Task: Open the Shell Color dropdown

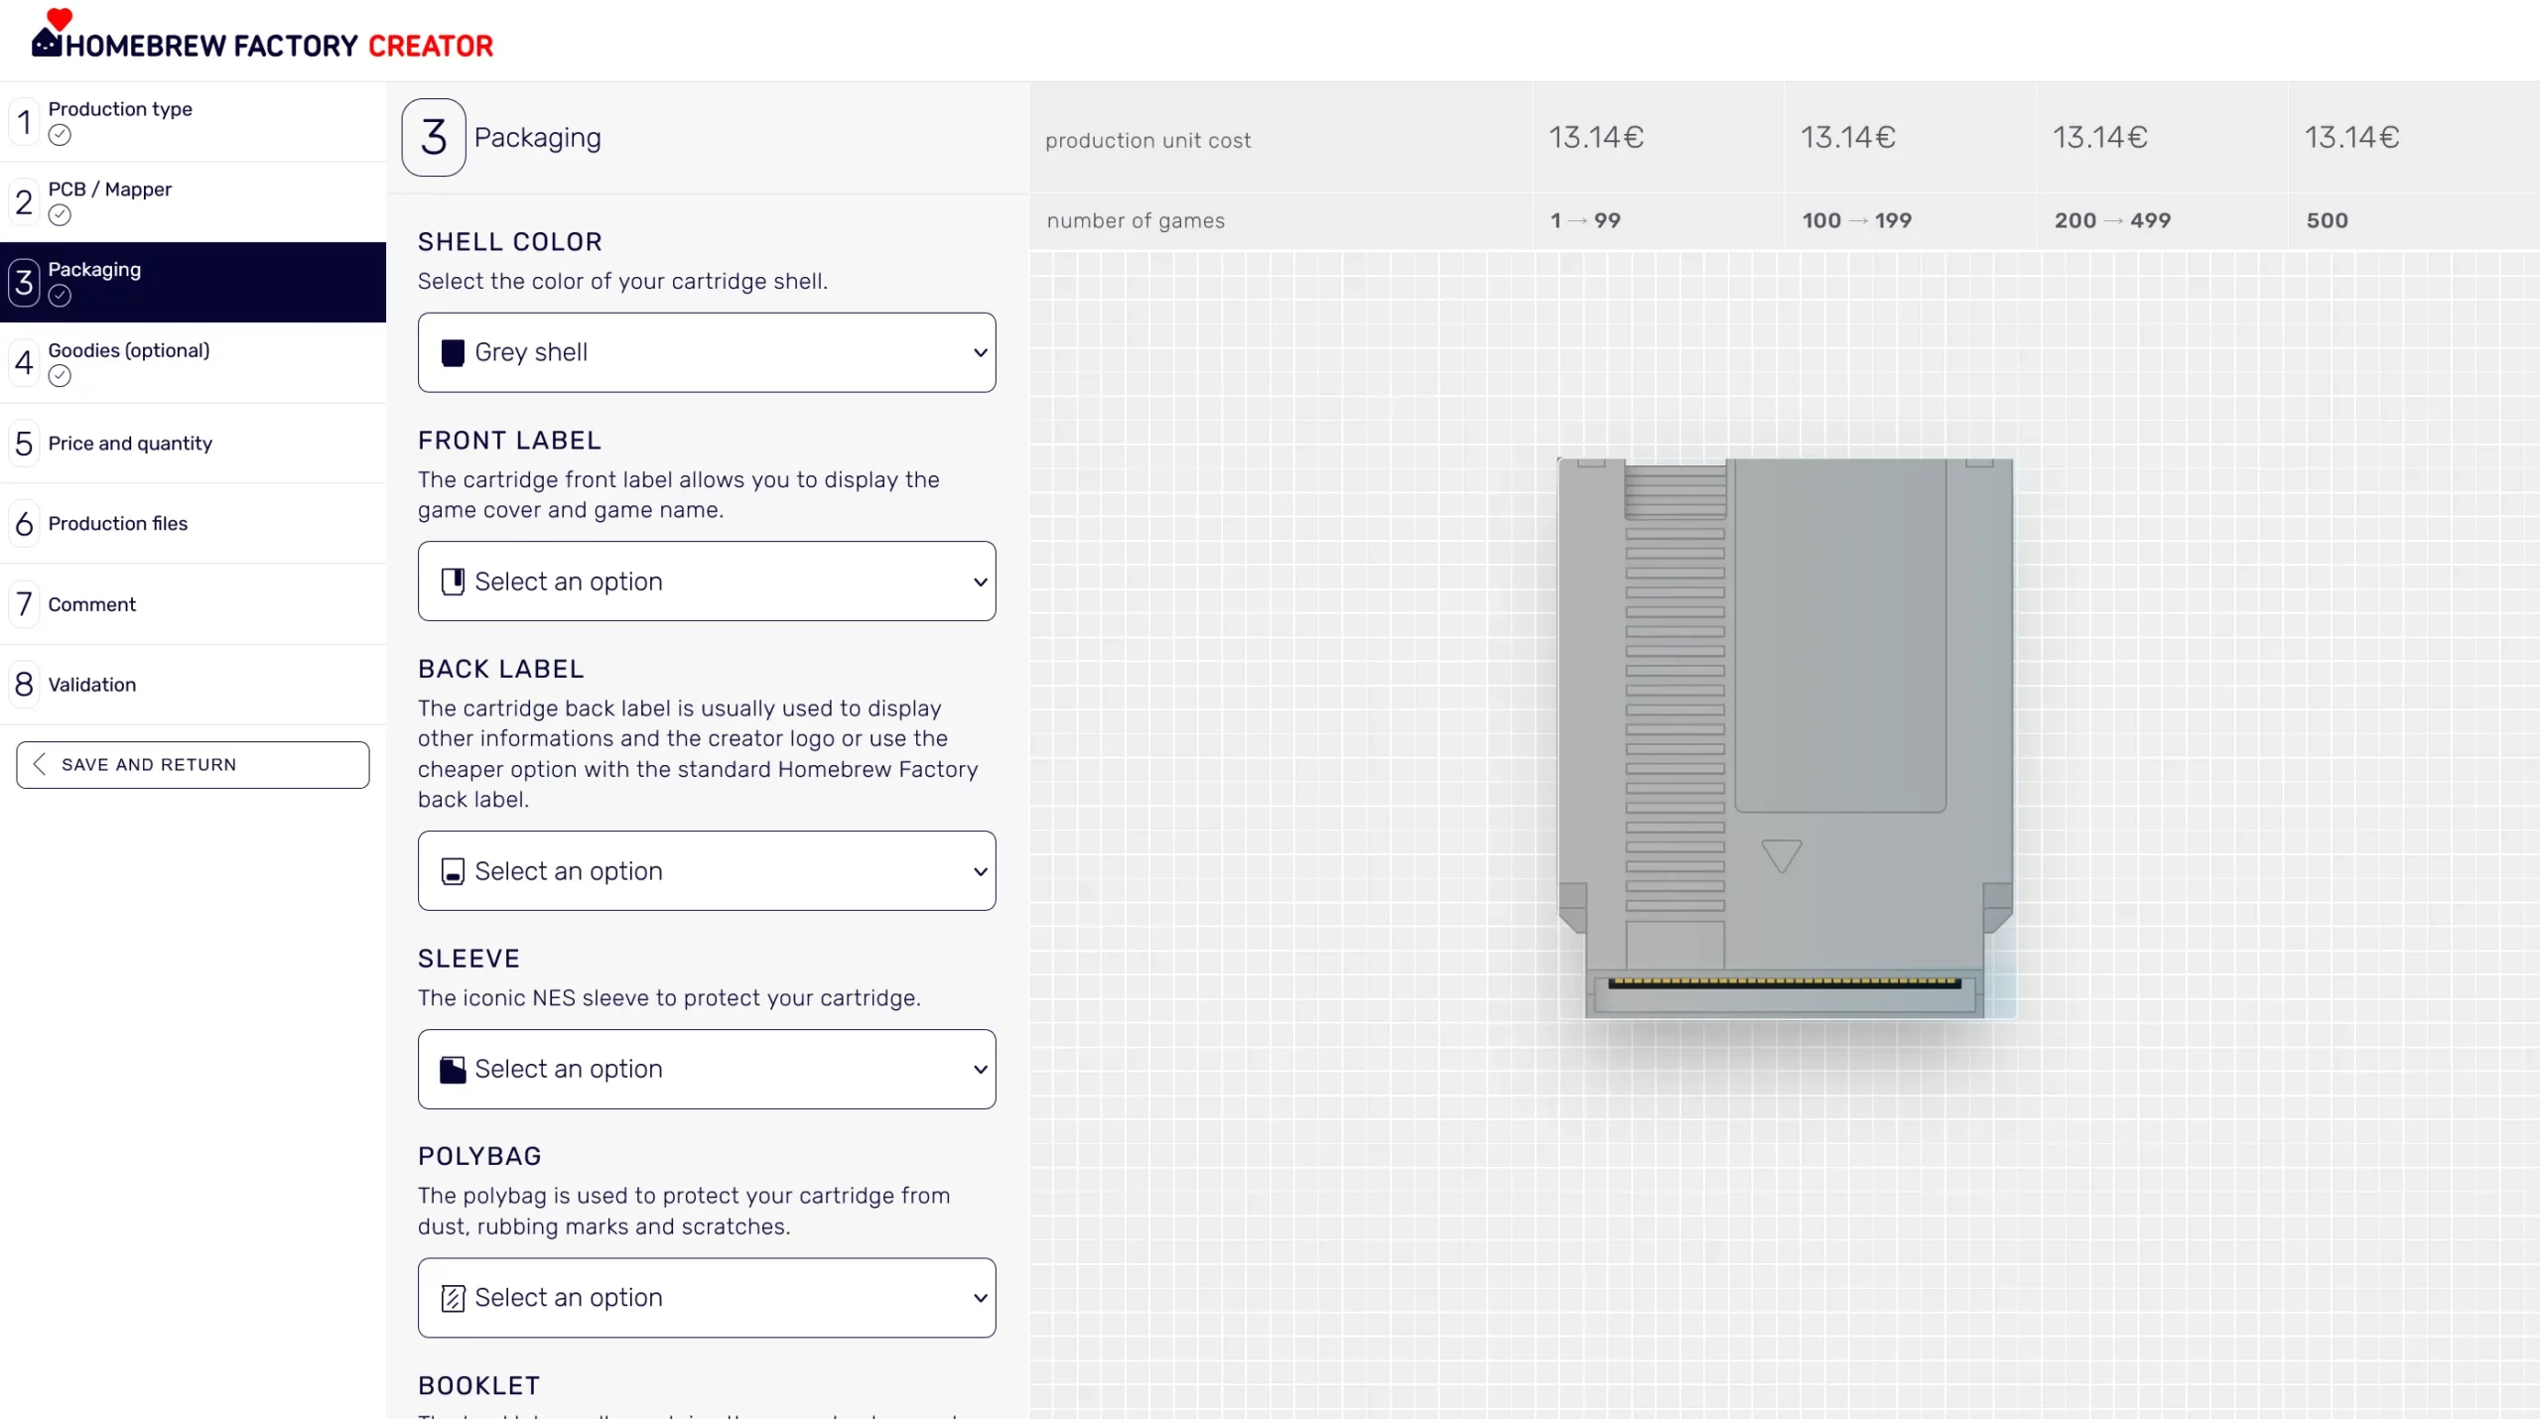Action: [707, 352]
